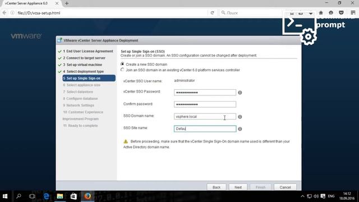Image resolution: width=359 pixels, height=202 pixels.
Task: Go to step 2 Connect to target server
Action: point(84,58)
